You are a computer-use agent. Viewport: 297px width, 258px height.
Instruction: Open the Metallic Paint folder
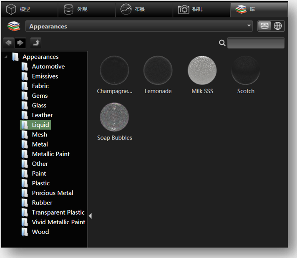click(x=51, y=154)
